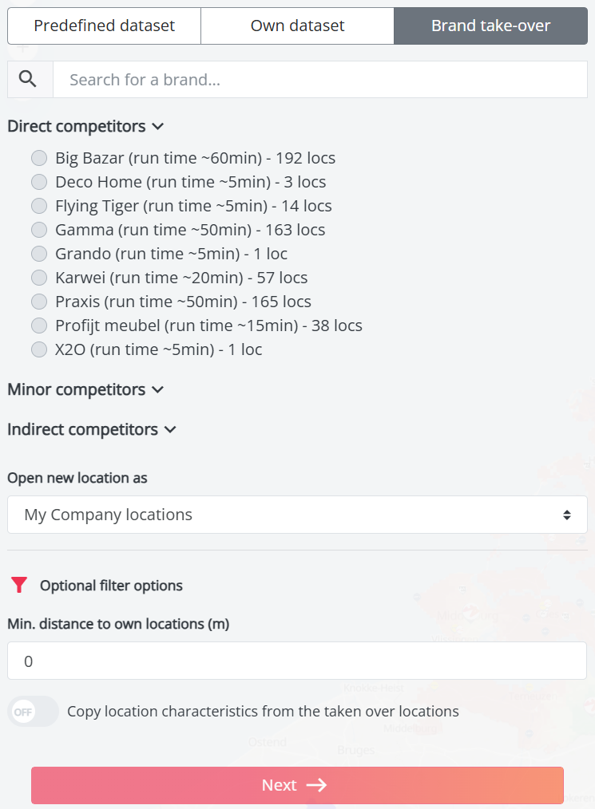Click the Optional filter options label
The image size is (595, 809).
coord(111,586)
